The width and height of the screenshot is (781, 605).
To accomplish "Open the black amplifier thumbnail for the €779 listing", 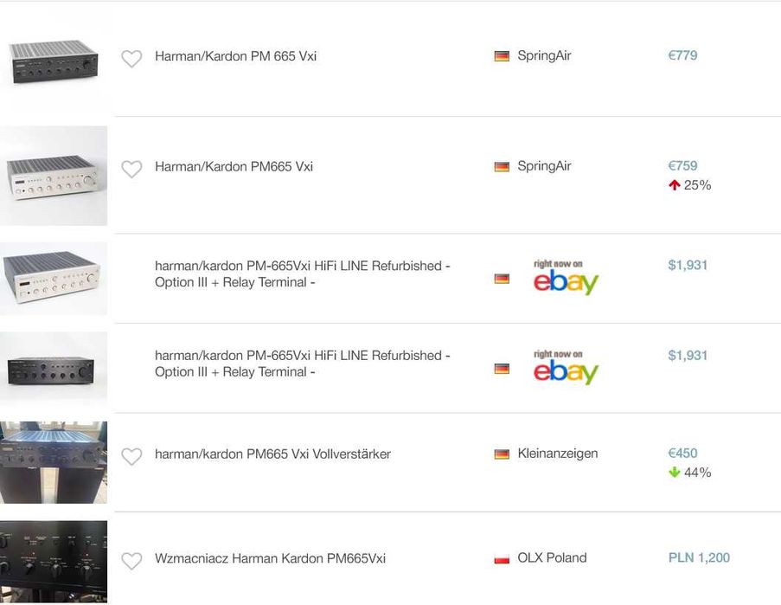I will (x=54, y=62).
